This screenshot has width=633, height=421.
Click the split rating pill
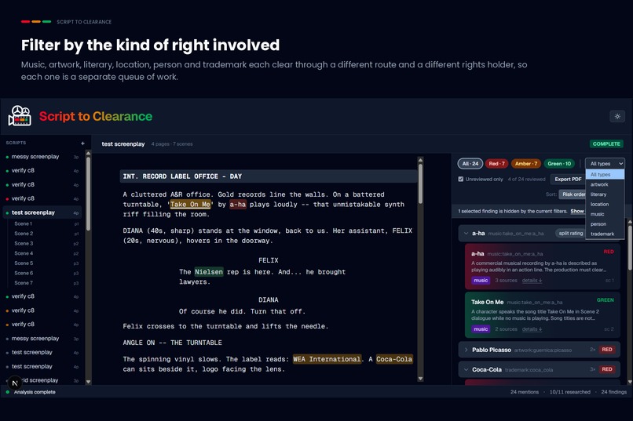[x=570, y=234]
